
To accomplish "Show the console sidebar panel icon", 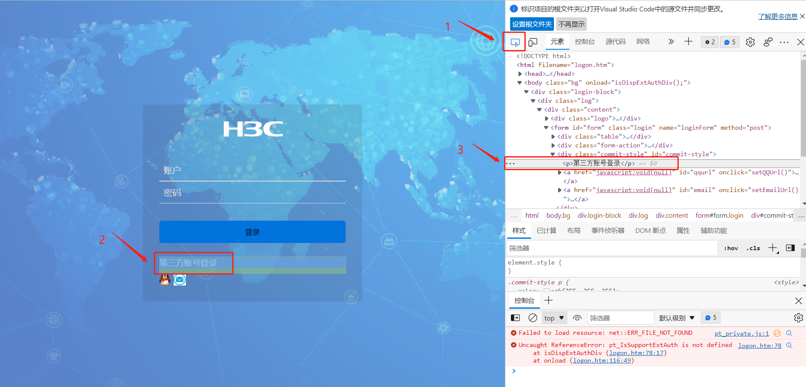I will pyautogui.click(x=515, y=318).
